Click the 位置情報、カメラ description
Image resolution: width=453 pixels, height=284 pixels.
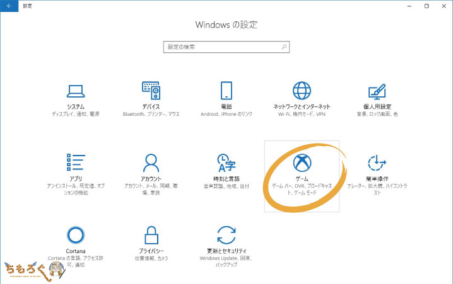pos(151,258)
